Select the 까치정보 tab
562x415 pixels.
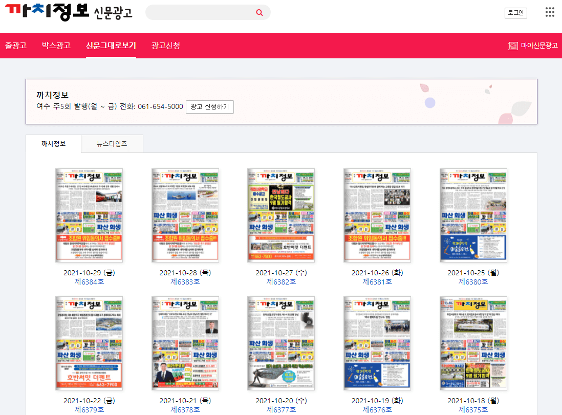[53, 144]
